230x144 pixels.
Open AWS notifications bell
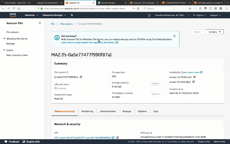point(149,15)
